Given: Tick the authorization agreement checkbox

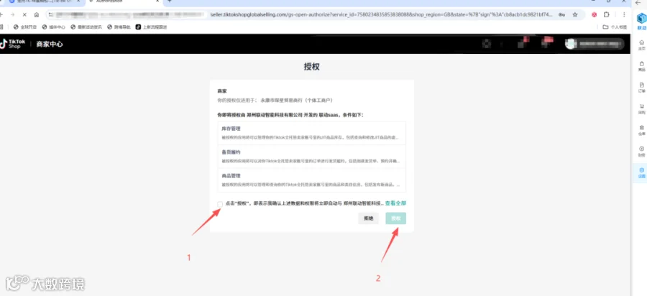Looking at the screenshot, I should [220, 204].
